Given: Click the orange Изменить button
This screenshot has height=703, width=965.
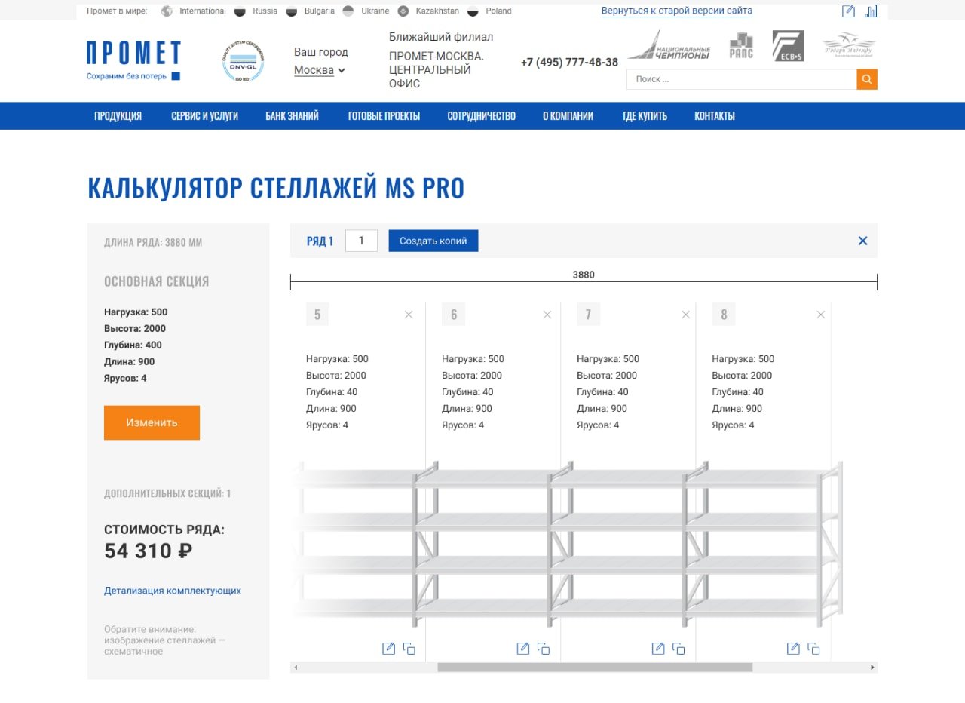Looking at the screenshot, I should tap(152, 422).
